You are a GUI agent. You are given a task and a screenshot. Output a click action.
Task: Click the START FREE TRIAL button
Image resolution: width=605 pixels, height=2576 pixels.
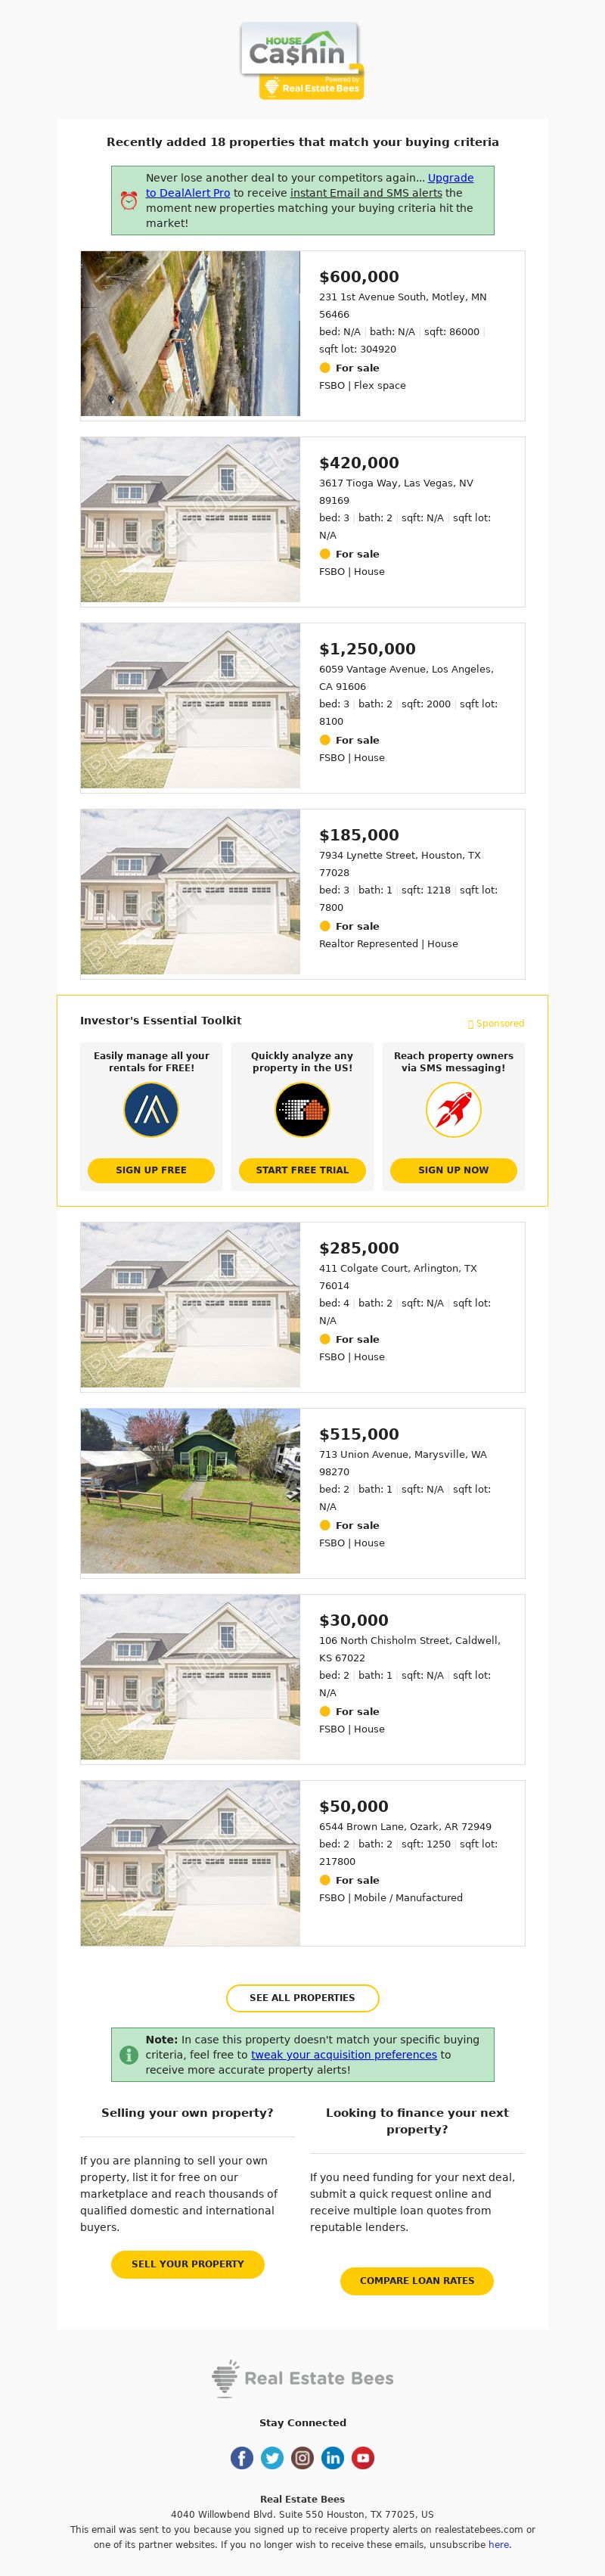click(302, 1170)
